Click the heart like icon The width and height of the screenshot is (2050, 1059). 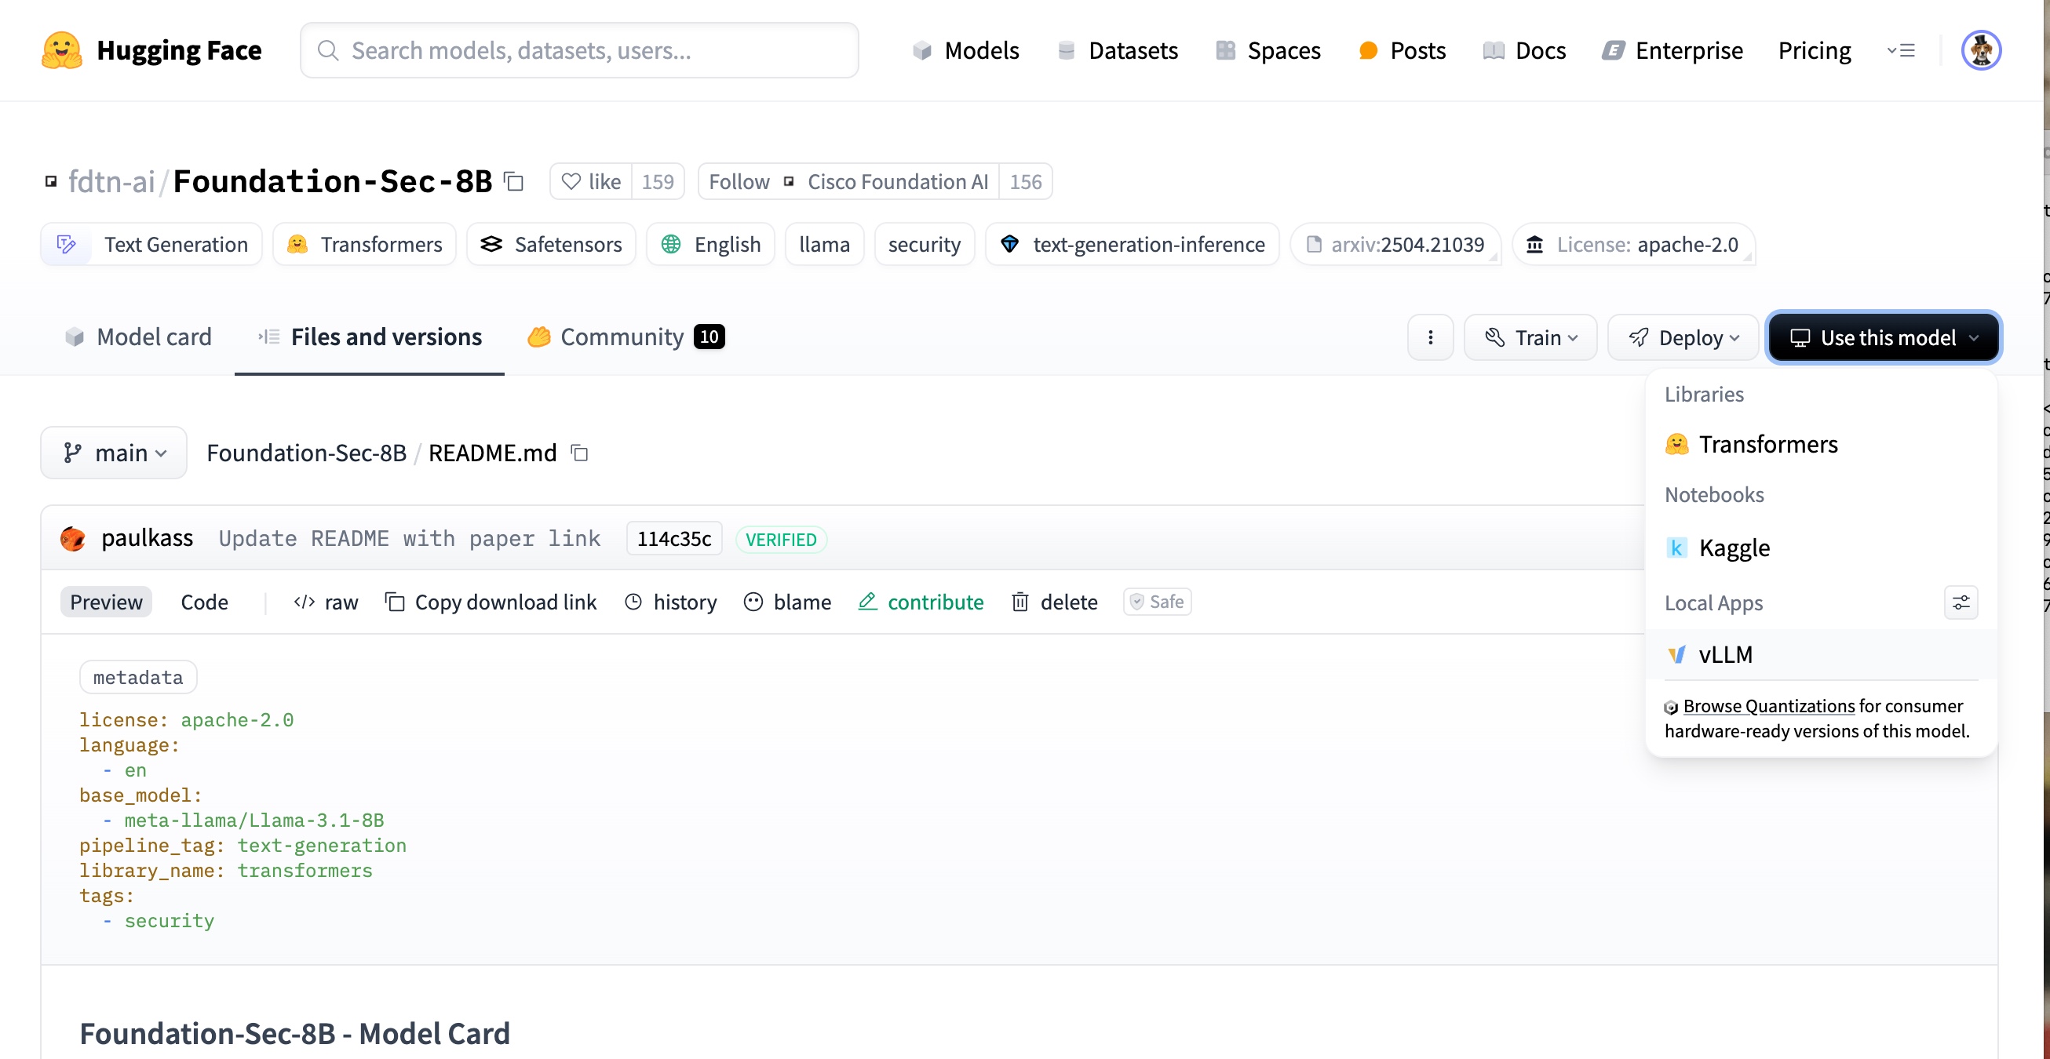pyautogui.click(x=571, y=182)
